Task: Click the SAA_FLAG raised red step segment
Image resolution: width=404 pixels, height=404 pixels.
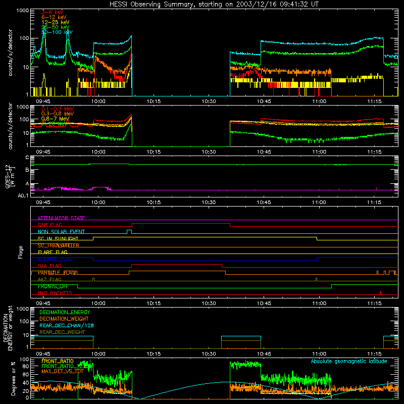Action: (x=177, y=264)
